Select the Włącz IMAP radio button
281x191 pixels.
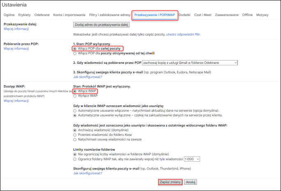[75, 91]
